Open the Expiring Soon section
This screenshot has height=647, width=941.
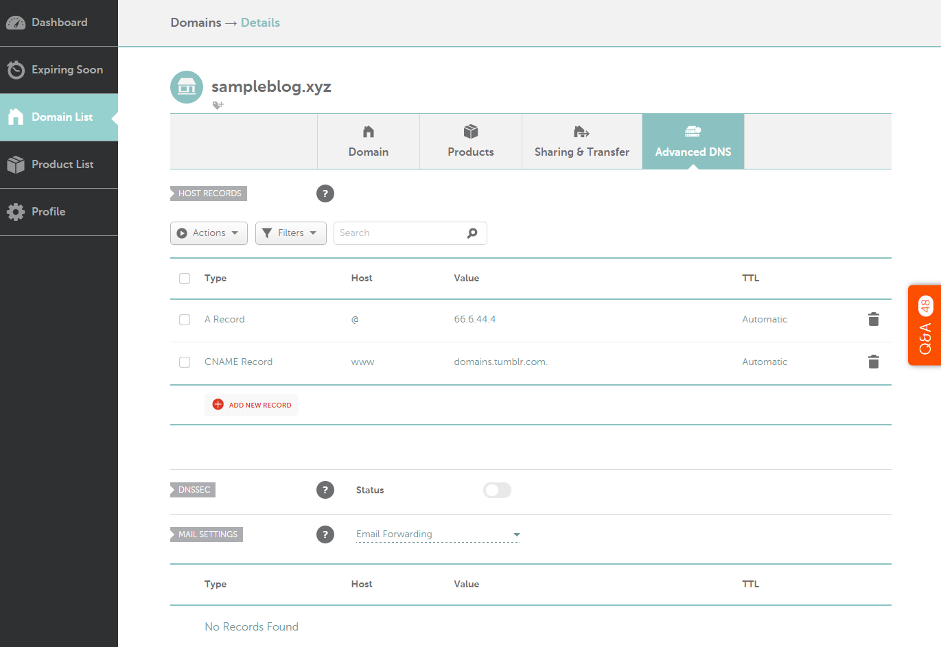(x=59, y=70)
